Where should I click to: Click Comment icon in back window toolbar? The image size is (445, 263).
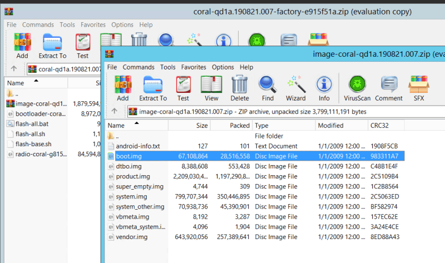pos(289,39)
